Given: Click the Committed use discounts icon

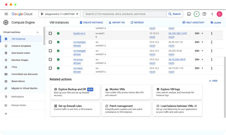Looking at the screenshot, I should (x=6, y=74).
